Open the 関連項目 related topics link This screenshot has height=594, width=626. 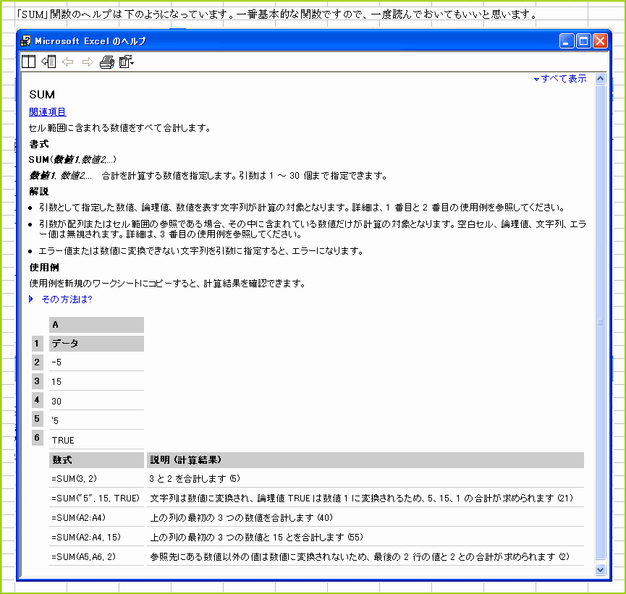pos(47,111)
